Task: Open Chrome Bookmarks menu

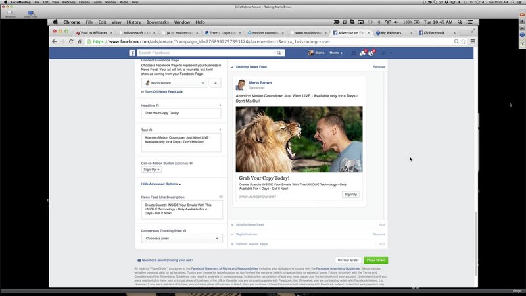Action: click(157, 22)
